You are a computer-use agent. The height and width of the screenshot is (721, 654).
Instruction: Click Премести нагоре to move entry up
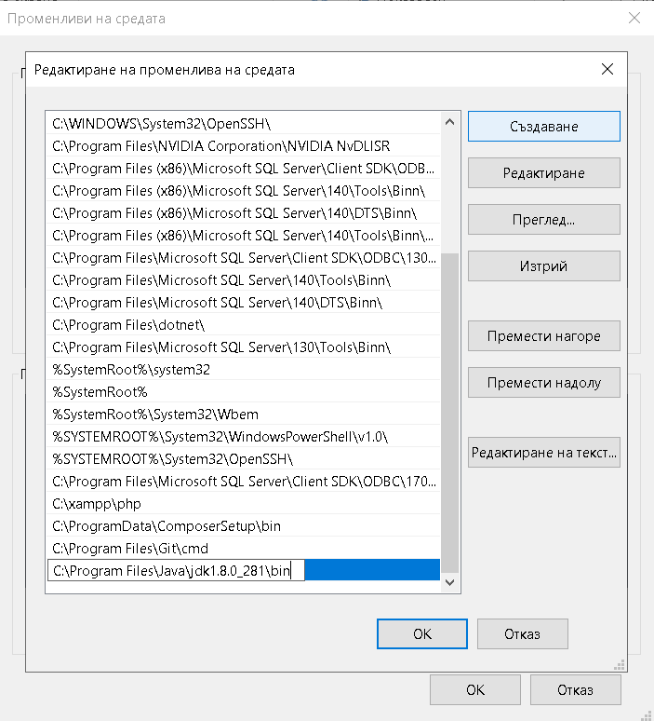click(544, 335)
